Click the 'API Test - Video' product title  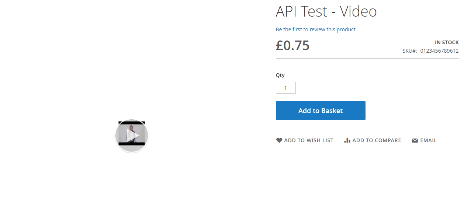pyautogui.click(x=326, y=11)
